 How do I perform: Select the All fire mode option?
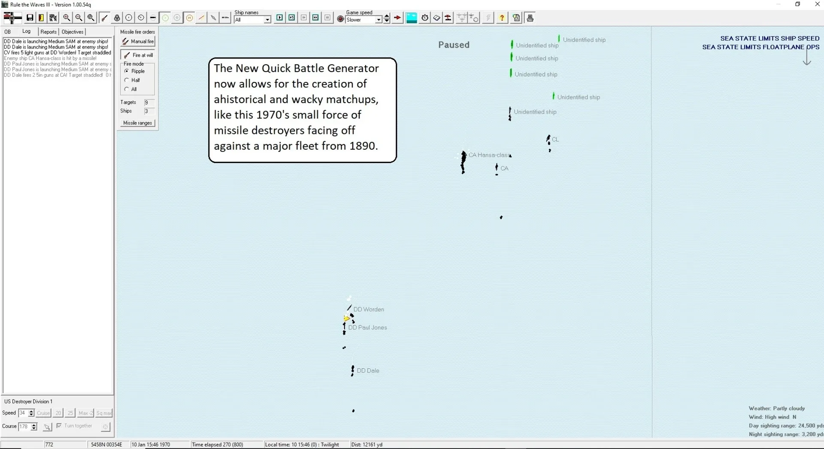click(x=127, y=89)
